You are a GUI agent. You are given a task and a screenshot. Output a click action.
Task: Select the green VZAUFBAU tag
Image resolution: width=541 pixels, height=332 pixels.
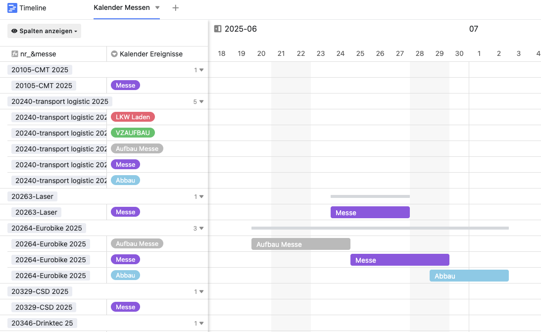click(x=133, y=133)
